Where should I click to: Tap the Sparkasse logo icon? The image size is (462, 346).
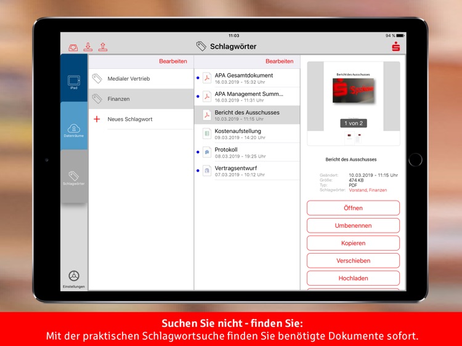point(395,47)
